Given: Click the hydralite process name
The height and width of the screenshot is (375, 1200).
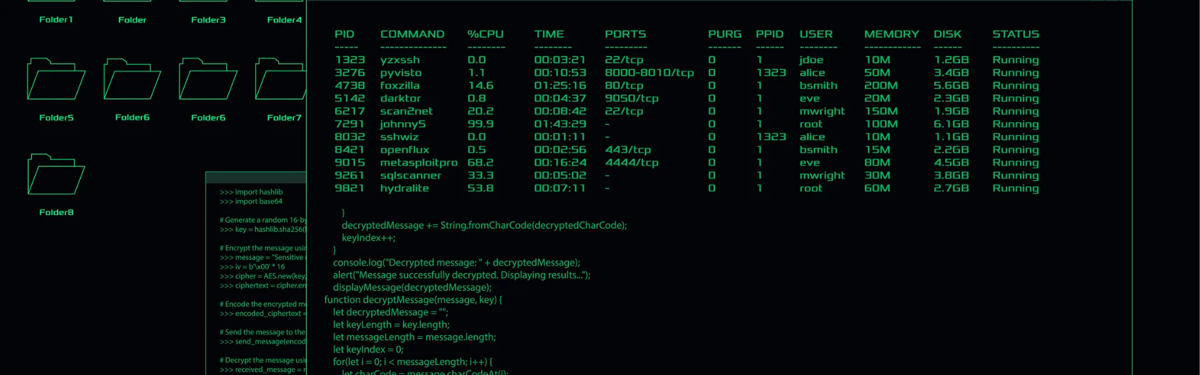Looking at the screenshot, I should [x=404, y=188].
